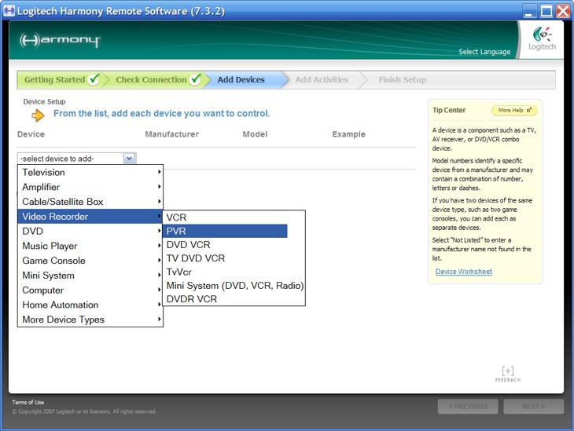Go to the Check Connection step

point(156,80)
